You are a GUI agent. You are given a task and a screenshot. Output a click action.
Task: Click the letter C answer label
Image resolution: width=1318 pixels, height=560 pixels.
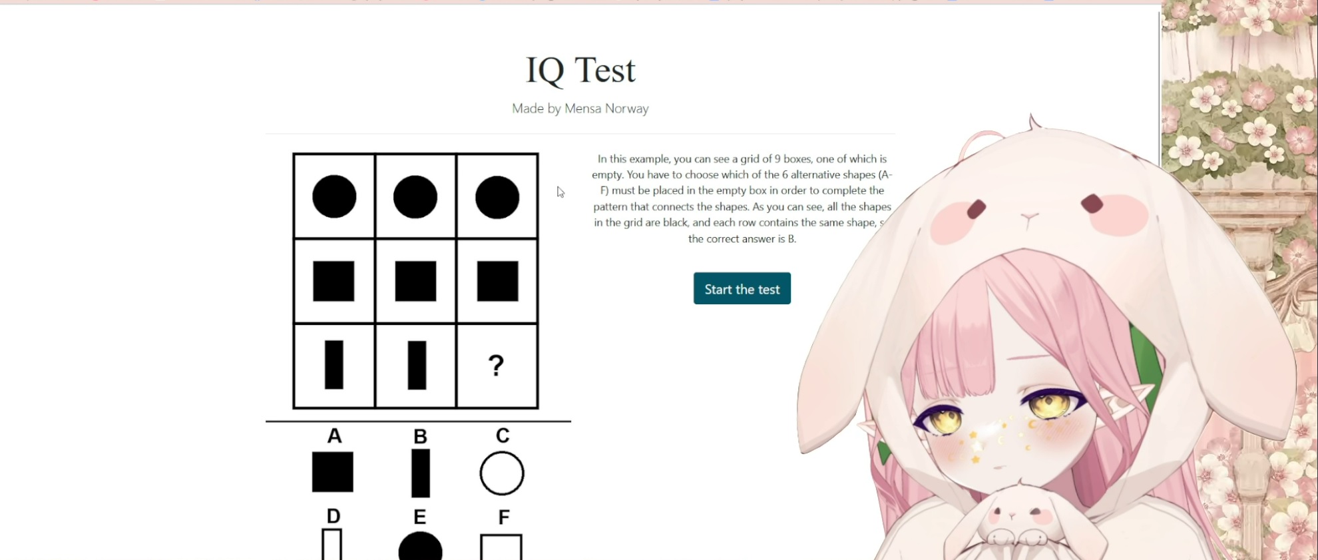[x=503, y=435]
